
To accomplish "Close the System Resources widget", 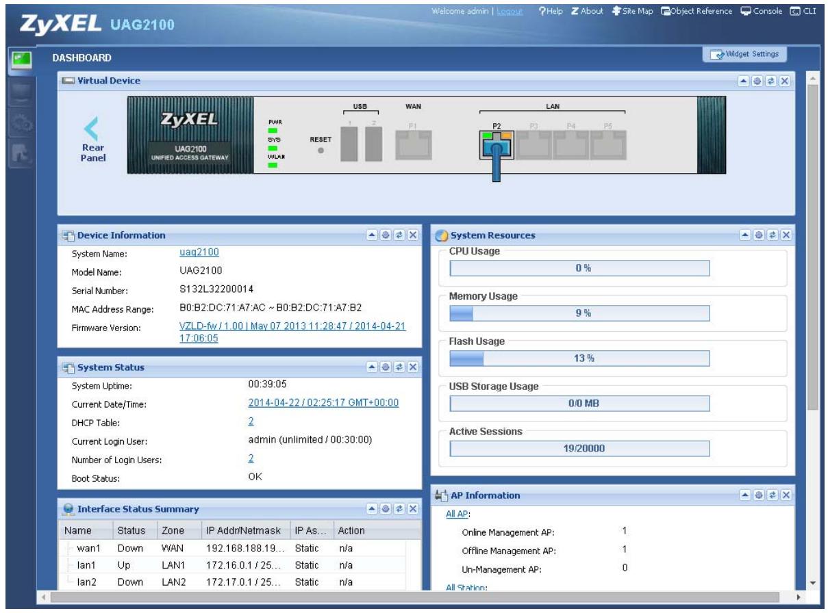I will (x=786, y=235).
